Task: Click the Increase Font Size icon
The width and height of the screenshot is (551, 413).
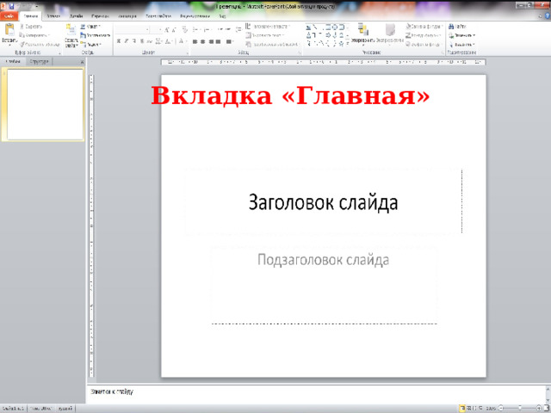Action: pos(167,30)
